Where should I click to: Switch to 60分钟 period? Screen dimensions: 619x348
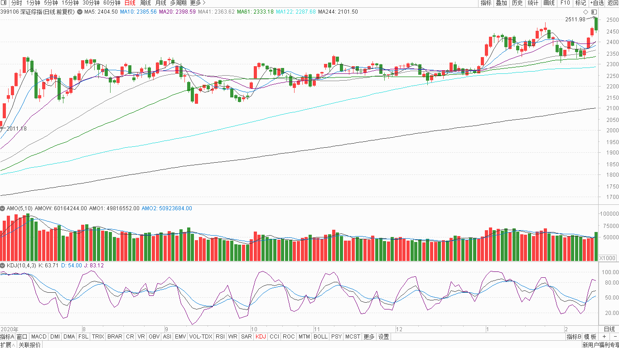[x=111, y=3]
